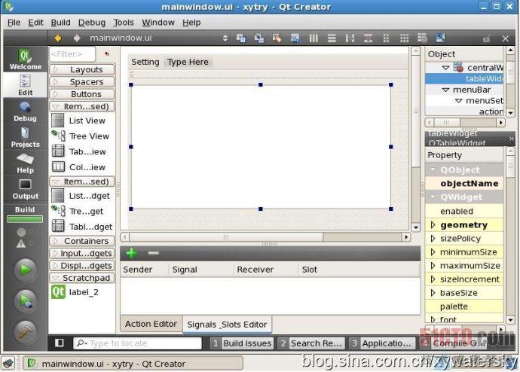Go back with the orange arrow

(x=58, y=38)
